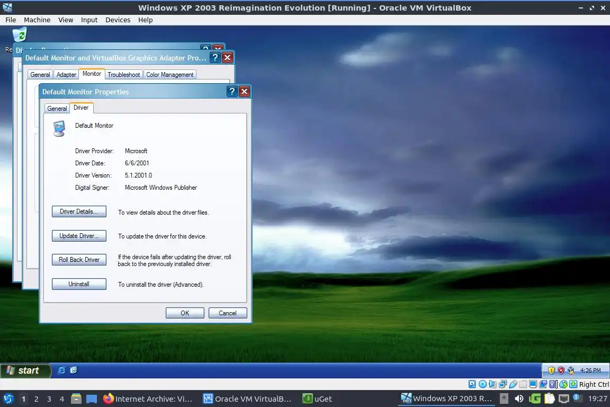The height and width of the screenshot is (407, 610).
Task: Open the VirtualBox Devices menu
Action: 118,20
